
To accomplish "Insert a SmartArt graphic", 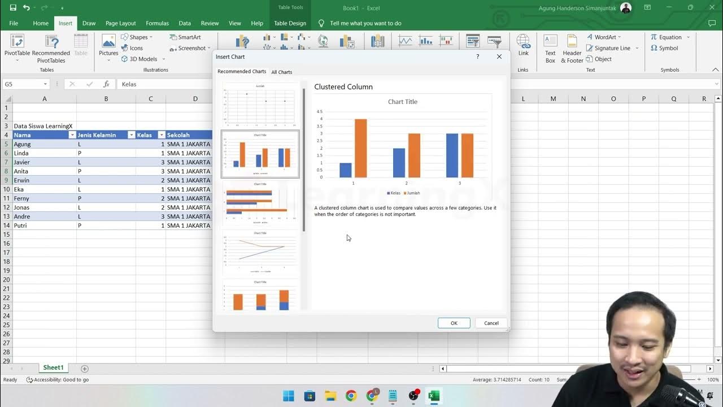I will (x=185, y=37).
